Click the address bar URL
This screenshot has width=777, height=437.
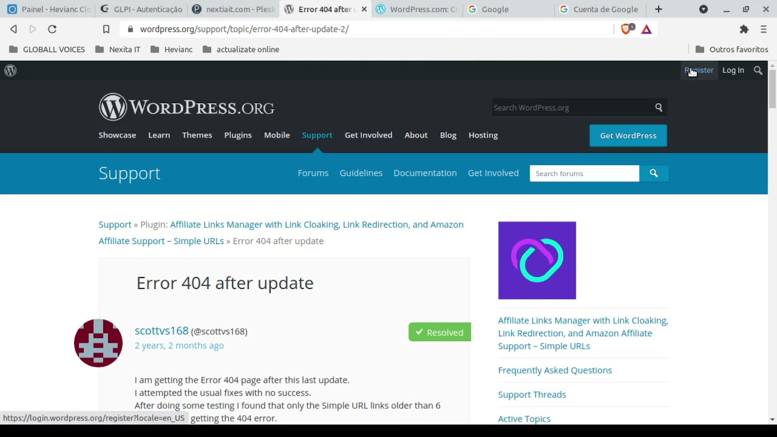click(x=244, y=29)
